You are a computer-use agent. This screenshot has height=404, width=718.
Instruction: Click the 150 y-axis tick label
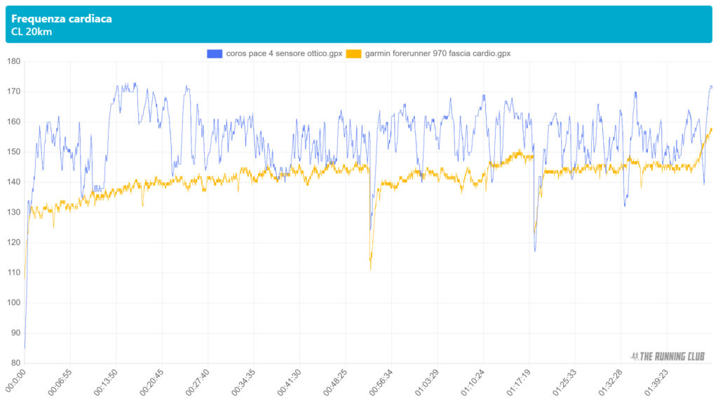coord(13,152)
